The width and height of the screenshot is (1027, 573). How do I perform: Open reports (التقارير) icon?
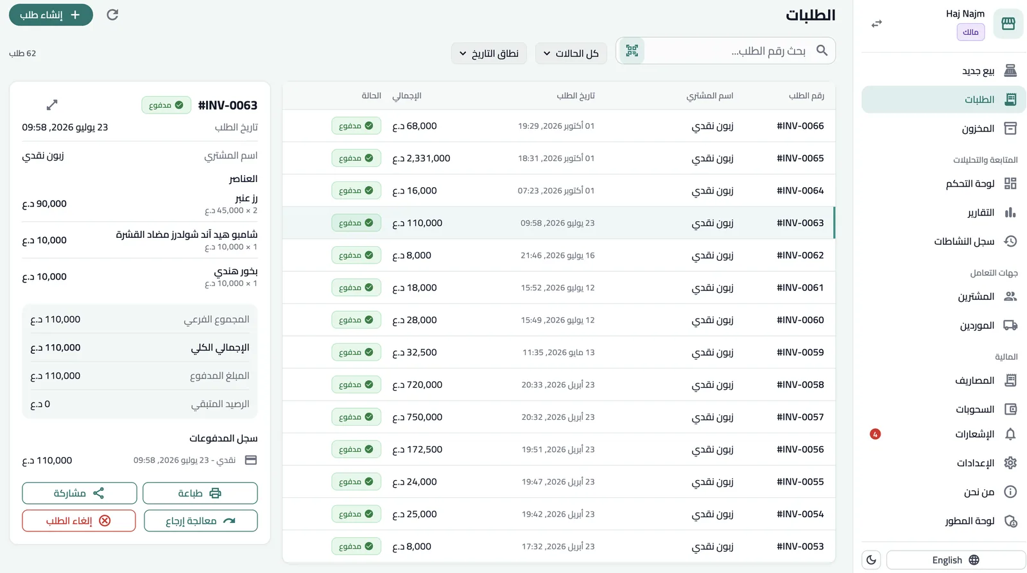(x=1010, y=213)
